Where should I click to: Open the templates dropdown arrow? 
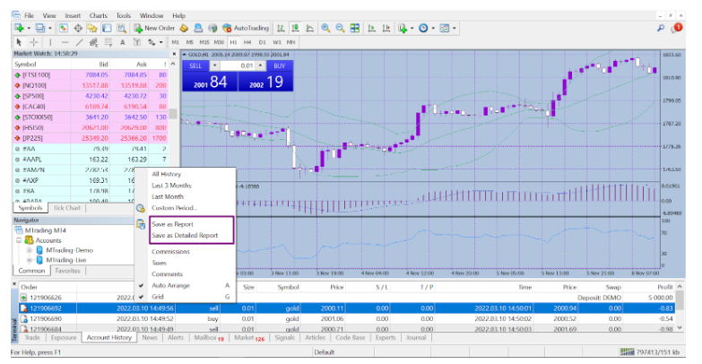point(454,28)
